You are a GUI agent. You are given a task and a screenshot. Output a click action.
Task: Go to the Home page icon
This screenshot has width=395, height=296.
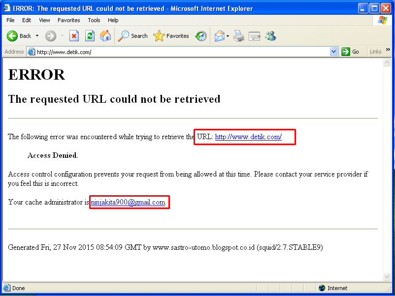[105, 36]
